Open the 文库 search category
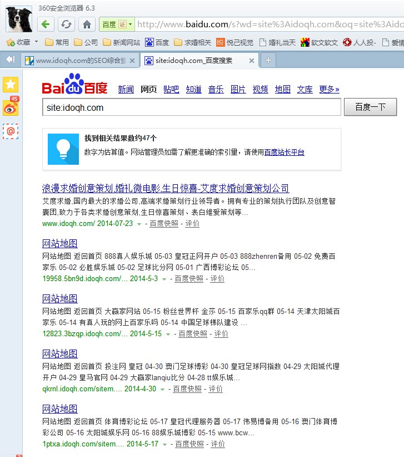Image resolution: width=404 pixels, height=457 pixels. [305, 89]
